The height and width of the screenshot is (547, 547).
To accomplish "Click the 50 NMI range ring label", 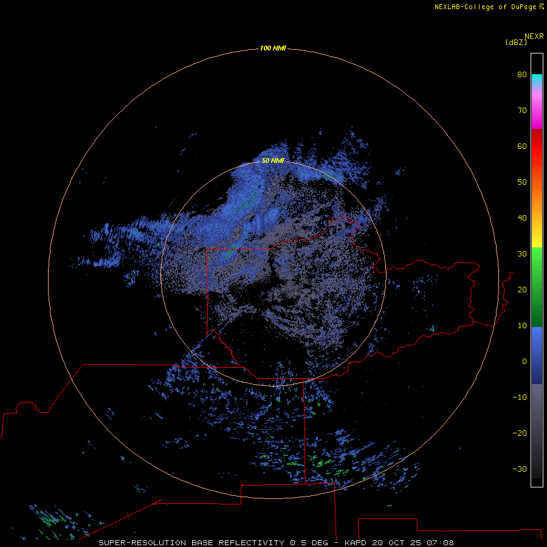I will [x=273, y=160].
